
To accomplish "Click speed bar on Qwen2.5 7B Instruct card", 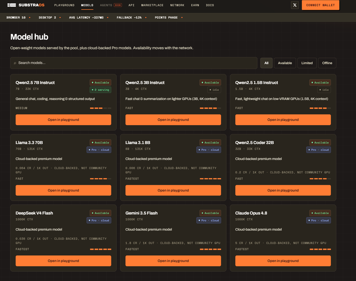I will (x=101, y=108).
